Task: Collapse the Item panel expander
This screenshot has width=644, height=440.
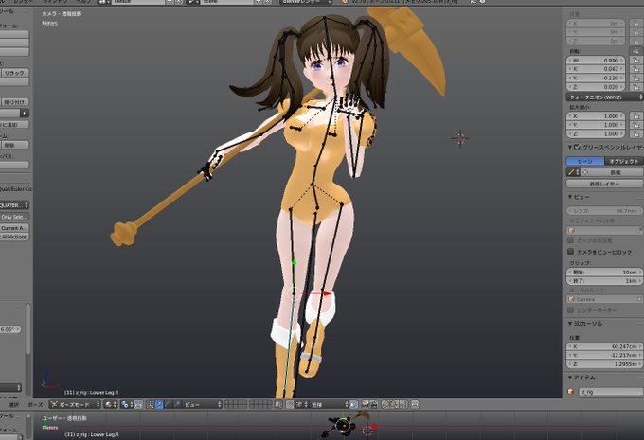Action: pos(570,378)
